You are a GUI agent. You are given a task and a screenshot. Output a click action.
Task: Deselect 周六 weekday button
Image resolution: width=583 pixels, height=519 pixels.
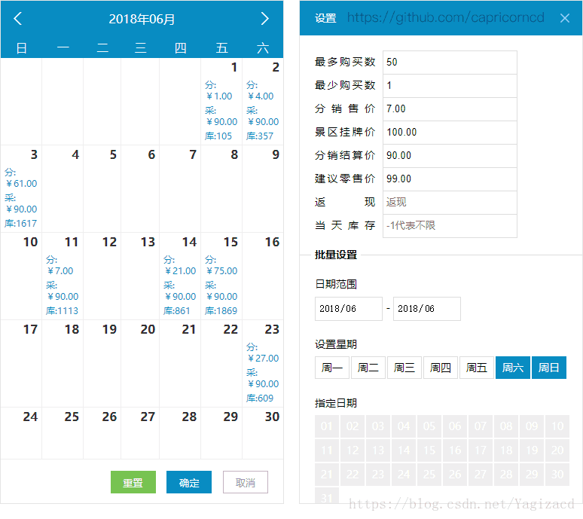[513, 368]
